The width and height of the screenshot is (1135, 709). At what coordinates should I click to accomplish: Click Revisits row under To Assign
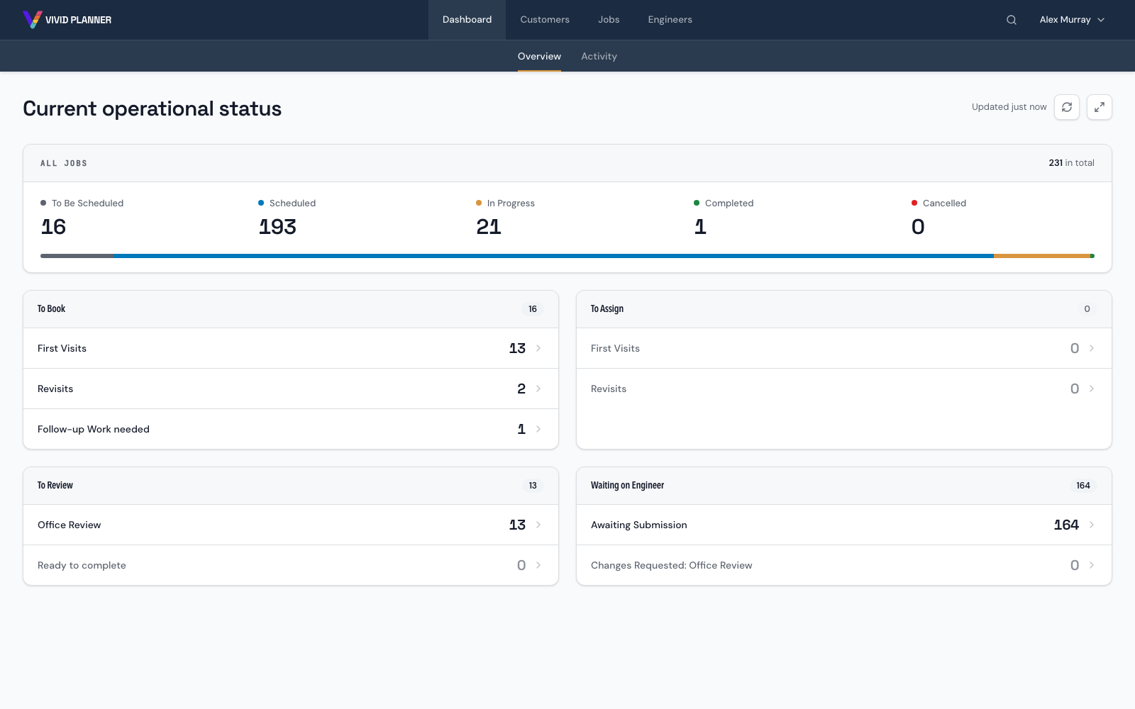point(844,389)
